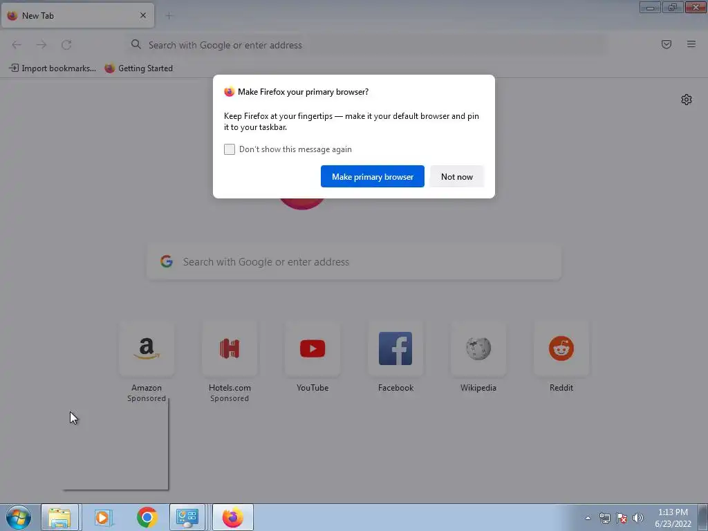Viewport: 708px width, 531px height.
Task: Check "Don't show this message again" box
Action: [x=230, y=149]
